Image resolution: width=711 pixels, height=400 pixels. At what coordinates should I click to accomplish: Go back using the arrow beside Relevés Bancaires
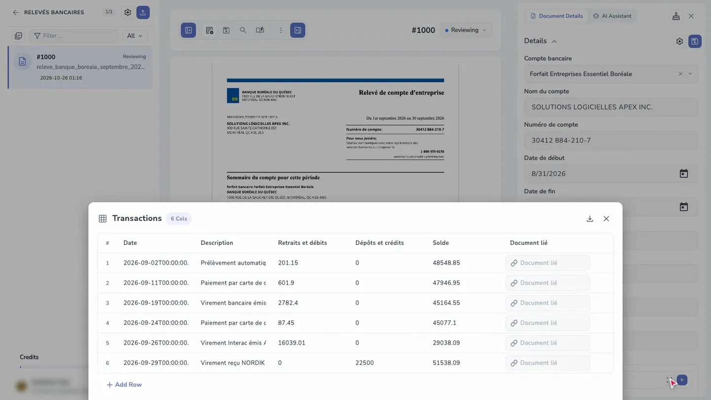point(16,12)
